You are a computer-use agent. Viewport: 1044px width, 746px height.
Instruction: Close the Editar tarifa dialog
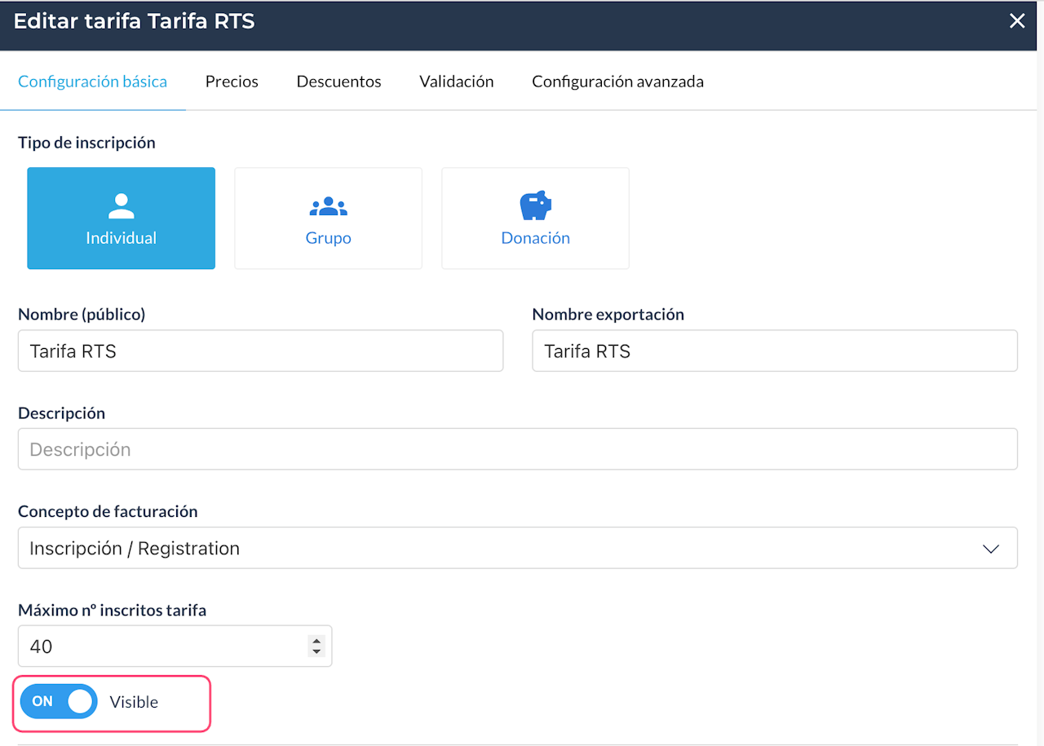tap(1017, 21)
